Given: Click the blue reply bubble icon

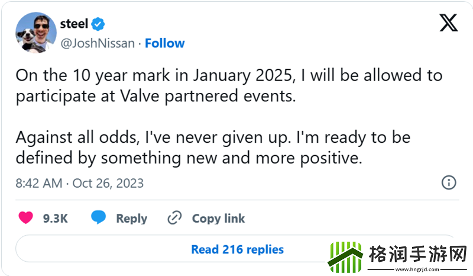Looking at the screenshot, I should [x=99, y=218].
